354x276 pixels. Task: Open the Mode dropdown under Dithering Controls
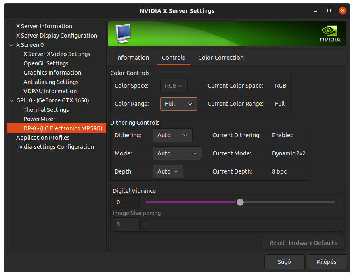(x=177, y=153)
